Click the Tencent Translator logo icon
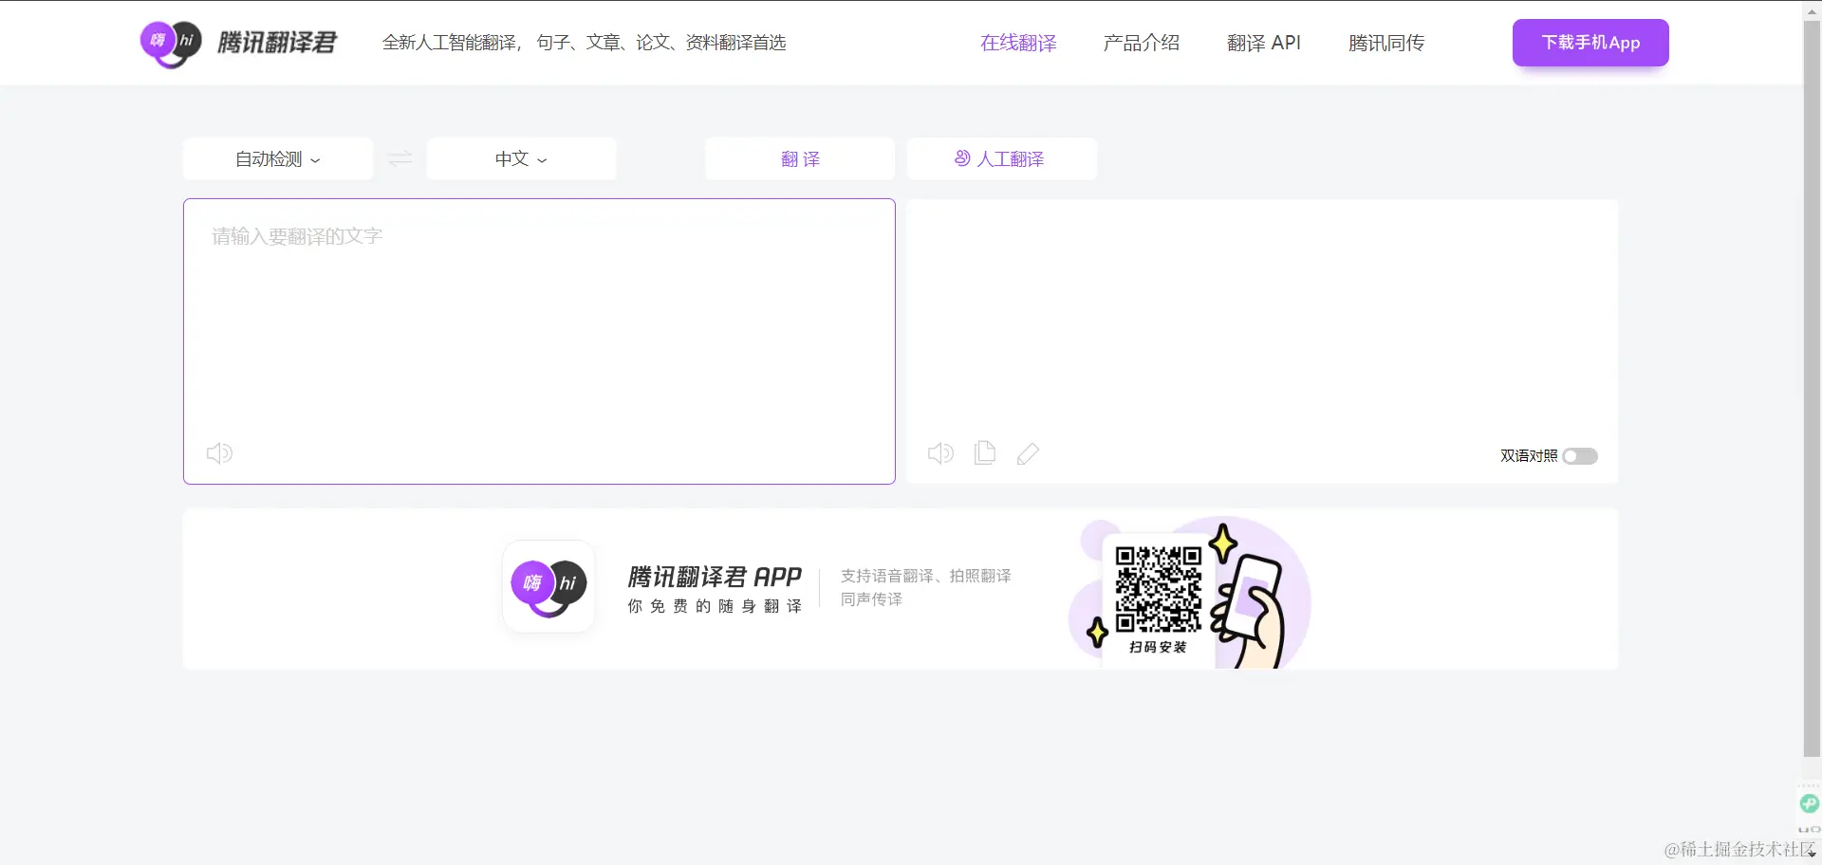The width and height of the screenshot is (1822, 865). [171, 43]
